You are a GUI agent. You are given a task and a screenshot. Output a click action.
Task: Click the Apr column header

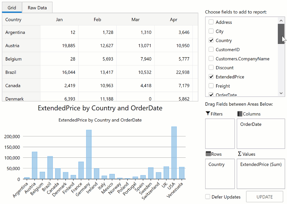coord(174,20)
